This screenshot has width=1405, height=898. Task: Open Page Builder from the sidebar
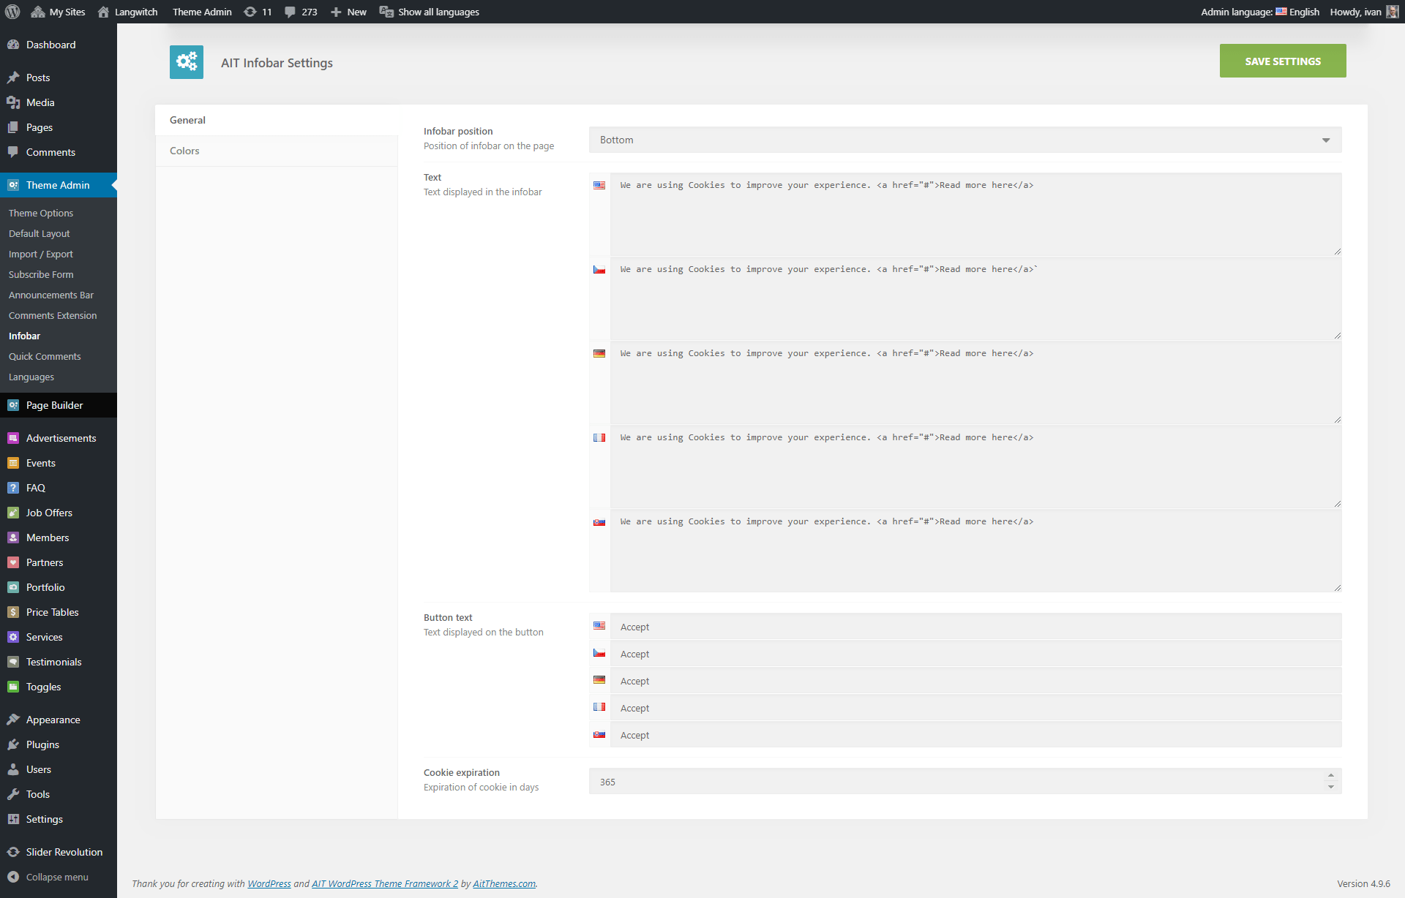click(59, 405)
